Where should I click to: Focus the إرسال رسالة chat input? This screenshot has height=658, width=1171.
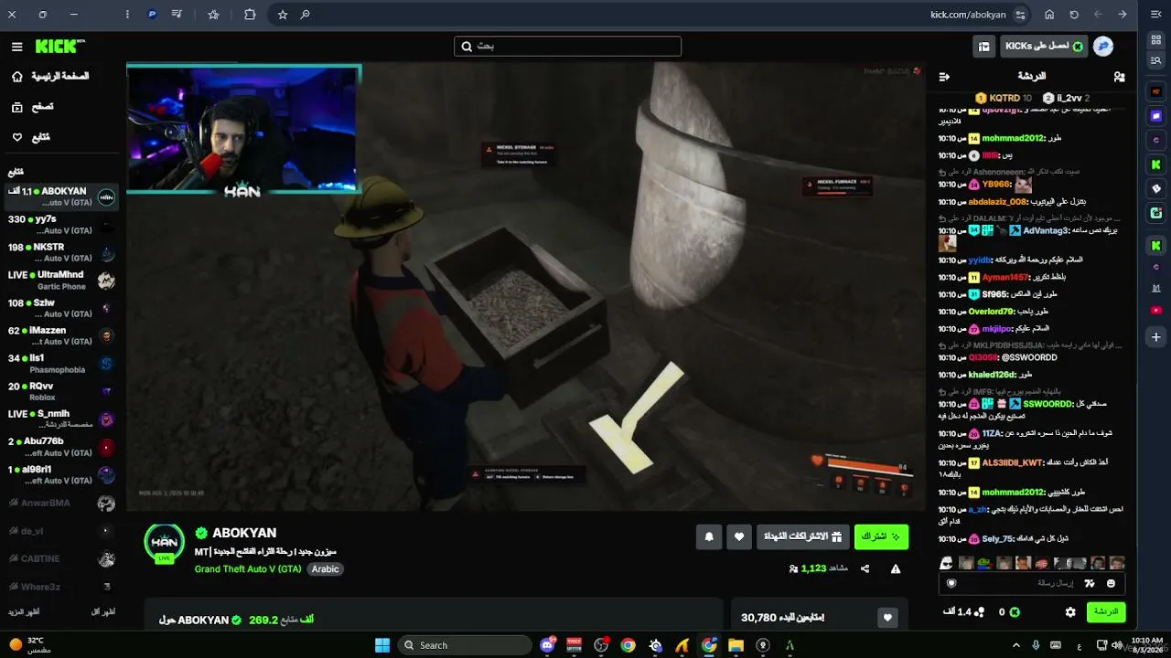coord(1034,583)
